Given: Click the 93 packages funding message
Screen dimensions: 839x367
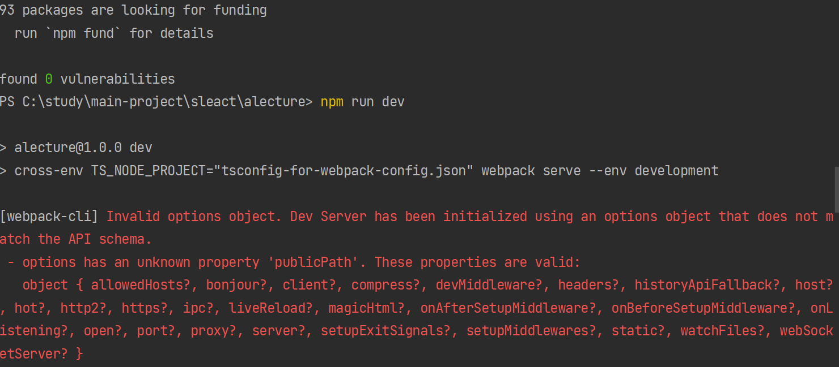Looking at the screenshot, I should click(x=133, y=10).
